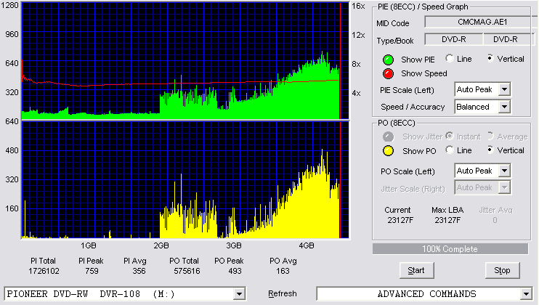Image resolution: width=539 pixels, height=305 pixels.
Task: Click the red end-of-disc marker in PIE graph
Action: tap(340, 61)
